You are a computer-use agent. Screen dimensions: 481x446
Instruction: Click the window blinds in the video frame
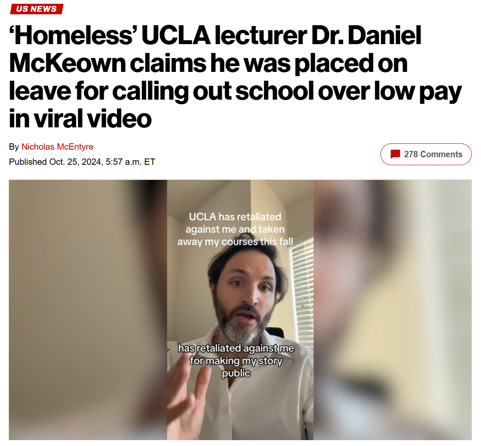coord(302,291)
